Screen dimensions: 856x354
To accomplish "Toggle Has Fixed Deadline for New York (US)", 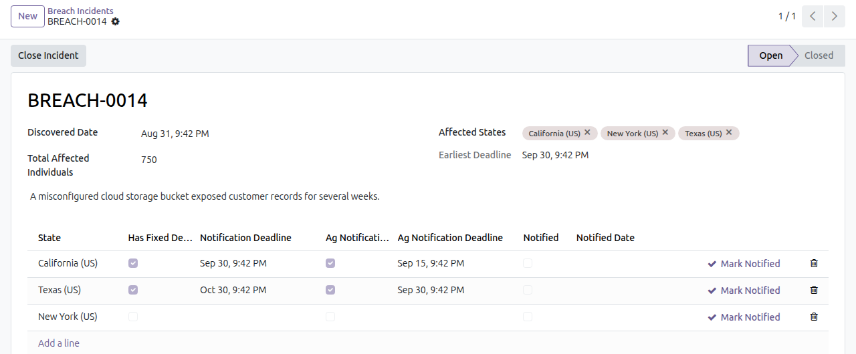I will pyautogui.click(x=133, y=317).
